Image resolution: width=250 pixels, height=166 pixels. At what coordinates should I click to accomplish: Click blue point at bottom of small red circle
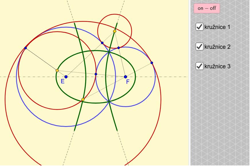click(118, 48)
